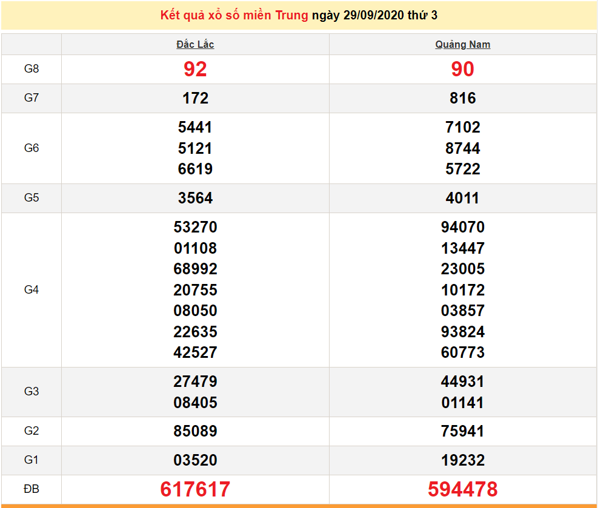The height and width of the screenshot is (508, 598).
Task: Click the G3 number 01141
Action: [x=462, y=403]
